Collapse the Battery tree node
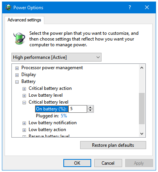 pyautogui.click(x=17, y=82)
